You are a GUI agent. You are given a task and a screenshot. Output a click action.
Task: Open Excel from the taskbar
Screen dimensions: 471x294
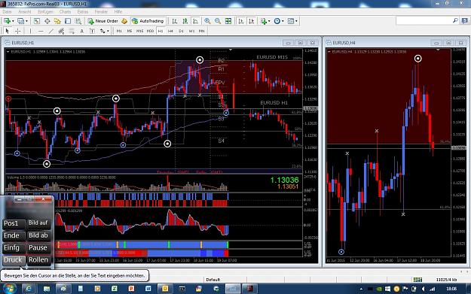click(x=115, y=289)
